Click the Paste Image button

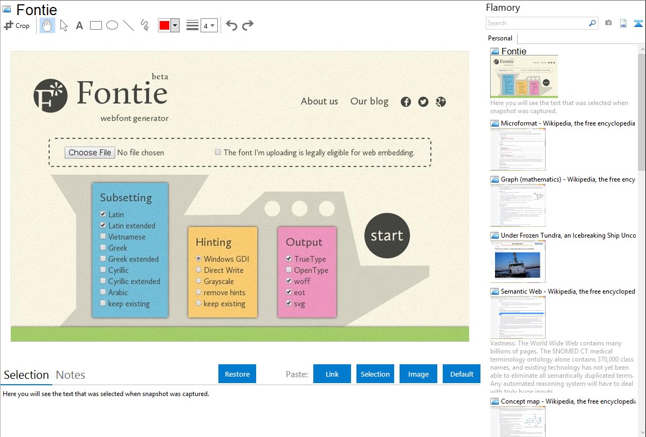coord(418,374)
